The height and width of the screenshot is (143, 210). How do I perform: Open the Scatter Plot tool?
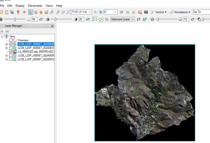coord(134,12)
